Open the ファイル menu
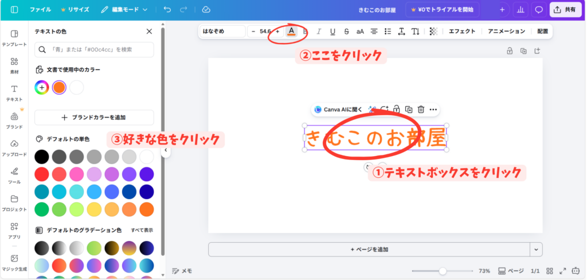This screenshot has width=587, height=280. pyautogui.click(x=41, y=10)
